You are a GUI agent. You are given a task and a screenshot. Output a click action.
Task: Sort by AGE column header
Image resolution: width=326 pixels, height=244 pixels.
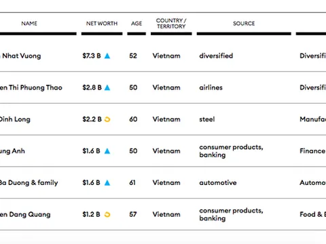click(137, 24)
